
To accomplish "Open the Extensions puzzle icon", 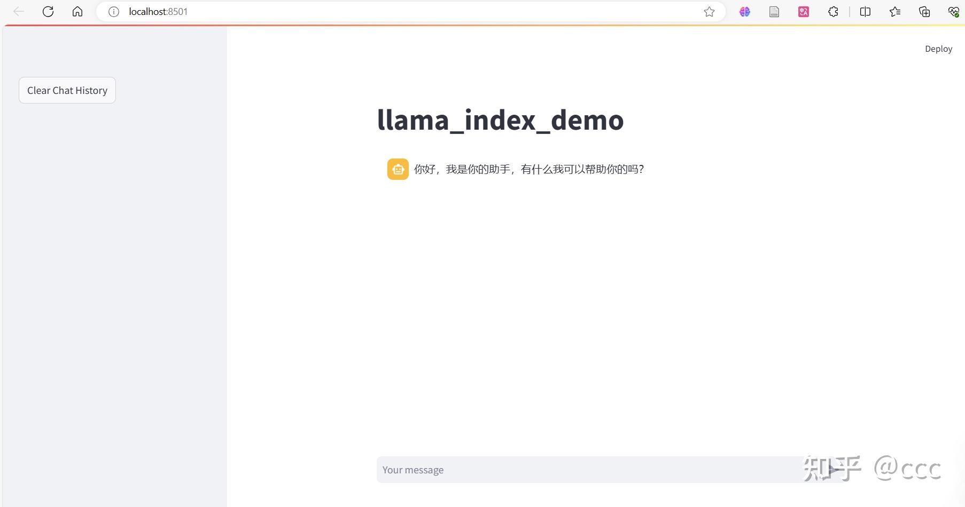I will [x=833, y=11].
